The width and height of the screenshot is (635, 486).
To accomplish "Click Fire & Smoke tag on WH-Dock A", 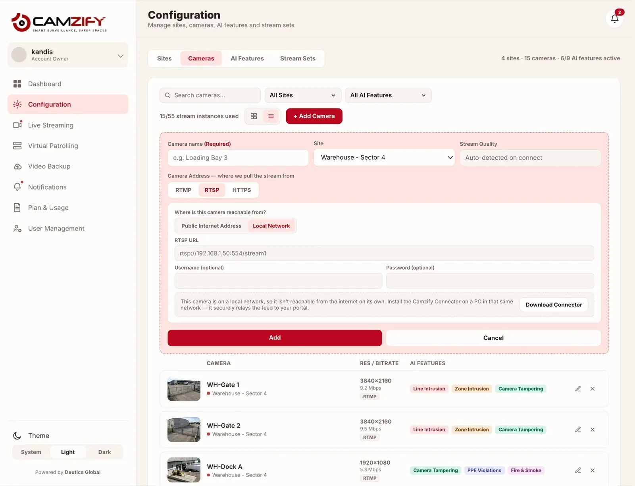I will tap(526, 471).
